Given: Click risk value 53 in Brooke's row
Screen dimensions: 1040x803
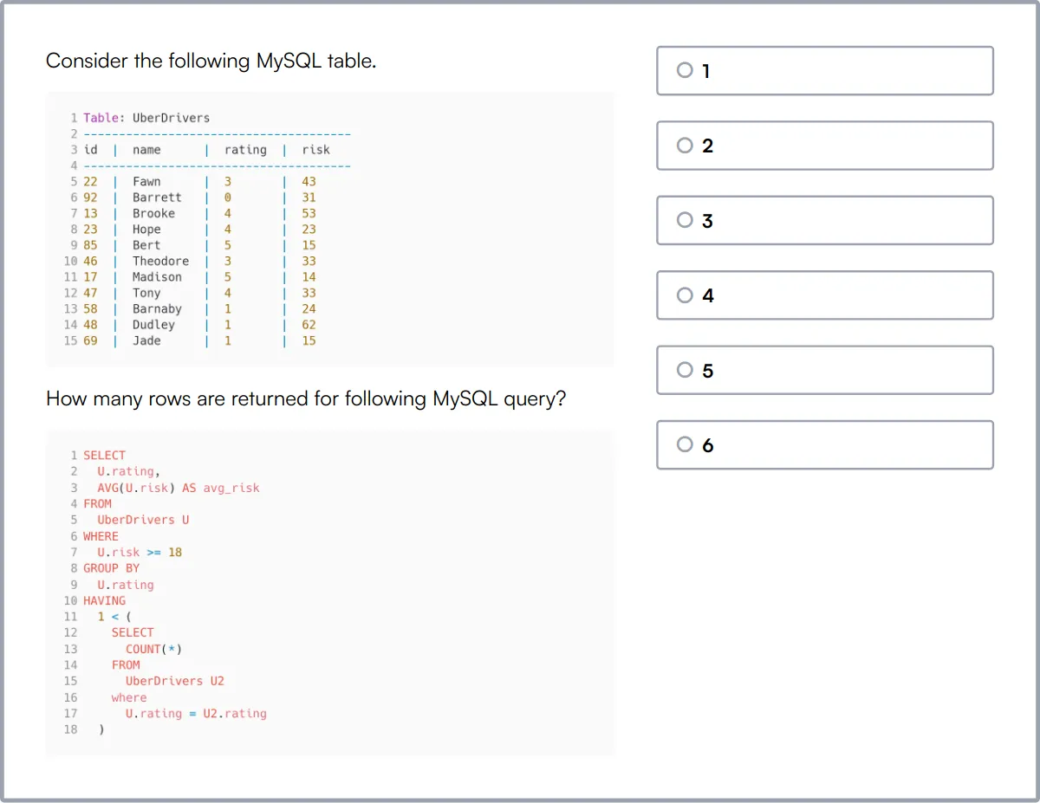Looking at the screenshot, I should 309,213.
